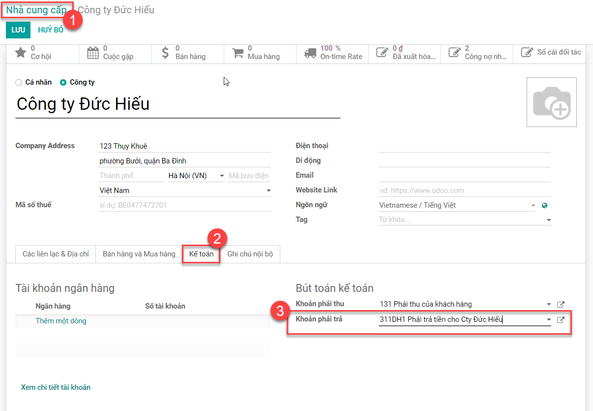This screenshot has width=593, height=411.
Task: Open external link for Khoản phải trả
Action: [560, 320]
